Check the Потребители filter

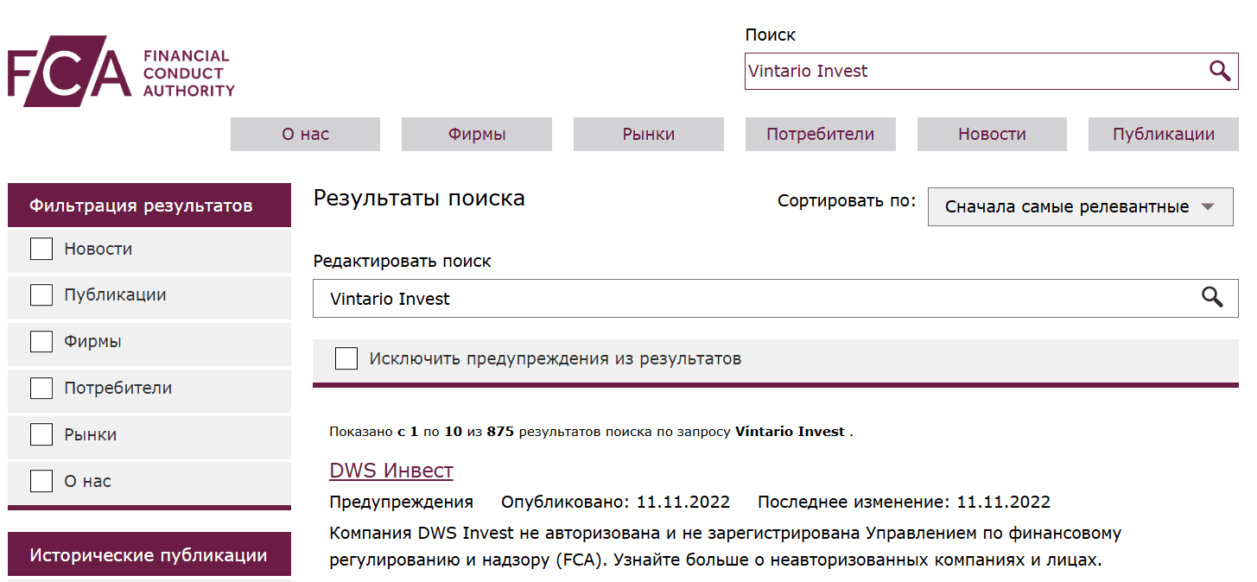(41, 388)
